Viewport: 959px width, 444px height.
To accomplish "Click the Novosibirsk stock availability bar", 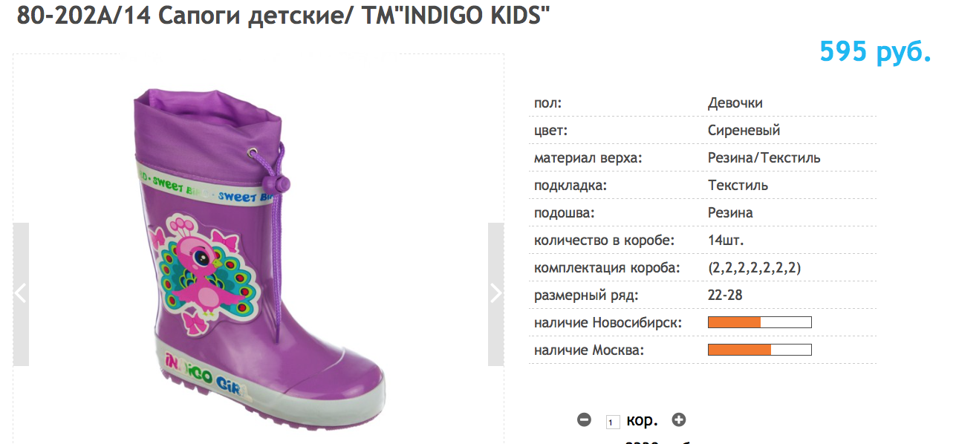I will coord(759,322).
